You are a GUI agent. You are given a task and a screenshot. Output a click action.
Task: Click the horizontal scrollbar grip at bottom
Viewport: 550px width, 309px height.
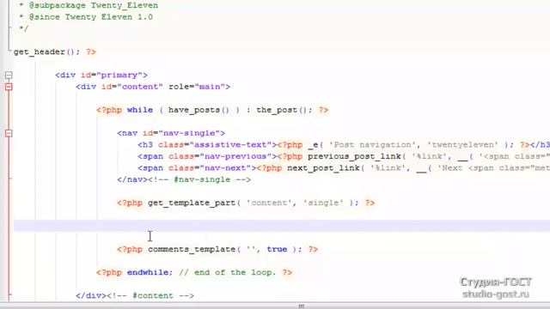pyautogui.click(x=302, y=306)
